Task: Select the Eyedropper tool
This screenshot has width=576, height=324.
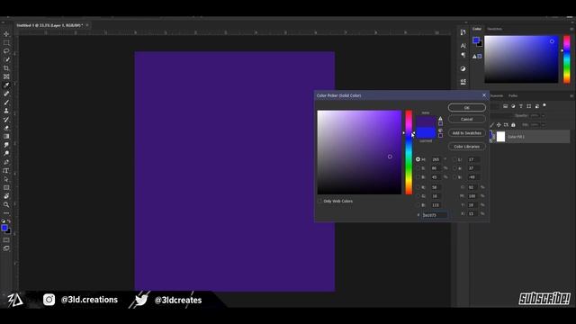Action: (x=6, y=85)
